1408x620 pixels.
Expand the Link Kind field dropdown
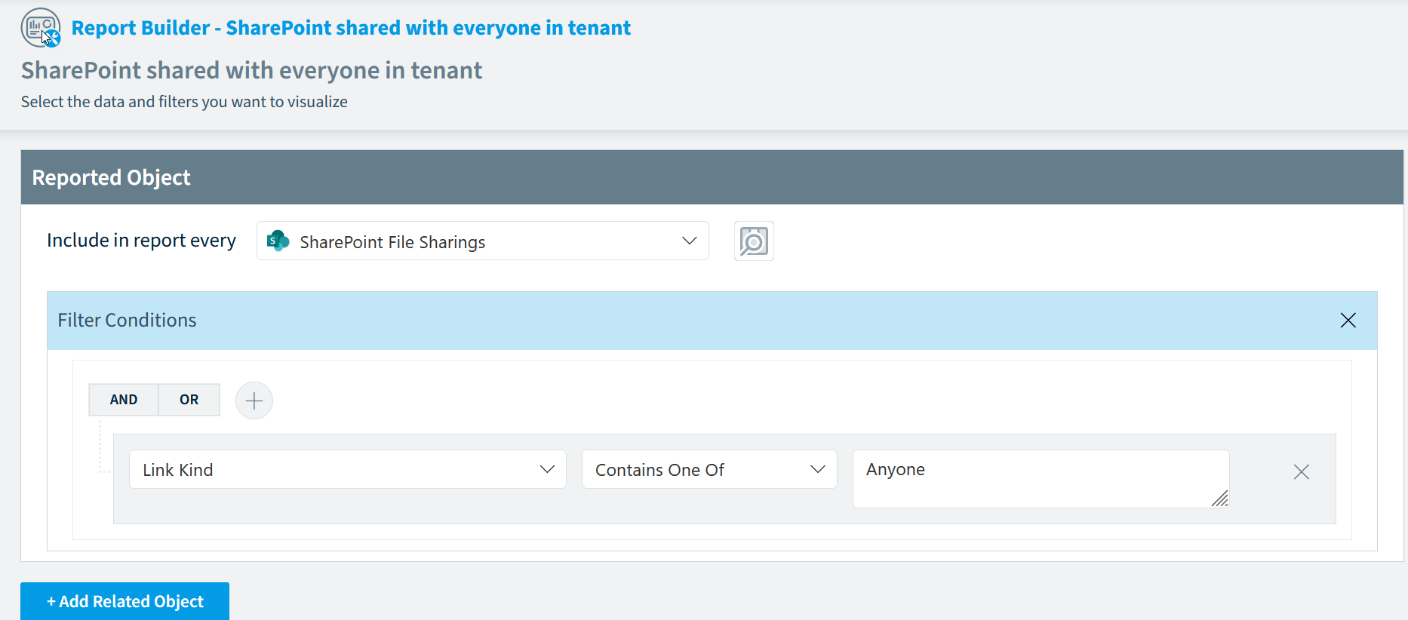tap(348, 469)
